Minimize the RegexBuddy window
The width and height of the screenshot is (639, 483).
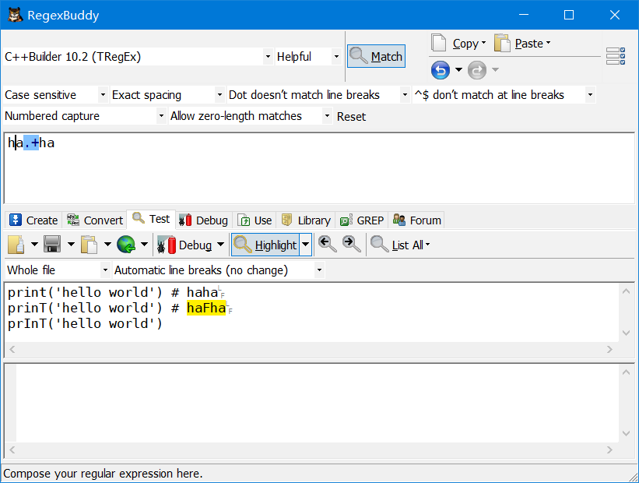coord(524,15)
